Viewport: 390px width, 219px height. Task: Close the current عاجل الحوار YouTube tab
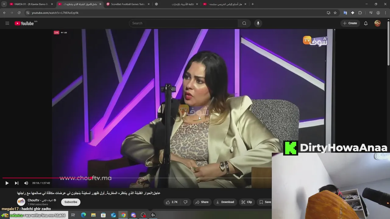coord(100,4)
